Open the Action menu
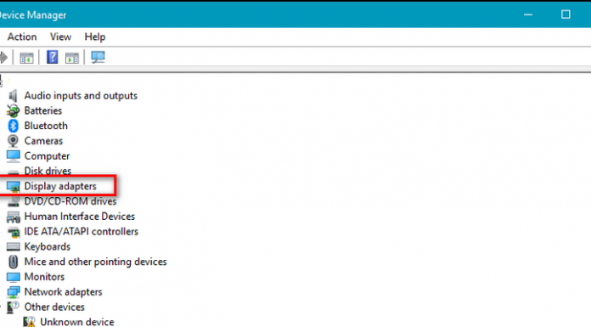The width and height of the screenshot is (591, 327). coord(22,37)
